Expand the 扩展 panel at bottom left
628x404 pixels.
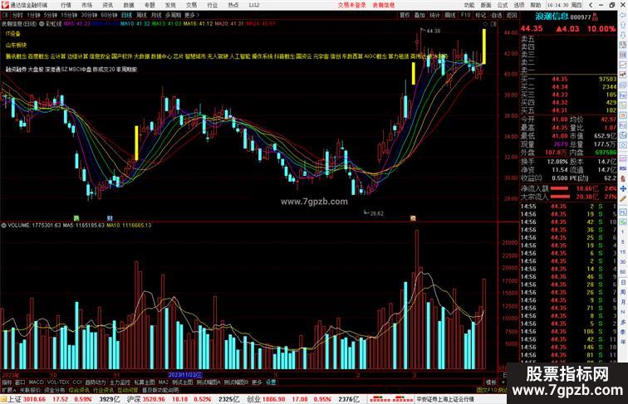[8, 390]
